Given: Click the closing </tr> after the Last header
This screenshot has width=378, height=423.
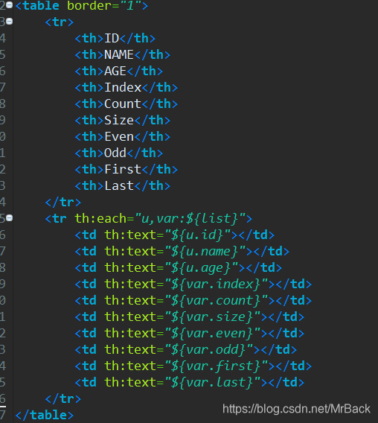Looking at the screenshot, I should coord(63,203).
